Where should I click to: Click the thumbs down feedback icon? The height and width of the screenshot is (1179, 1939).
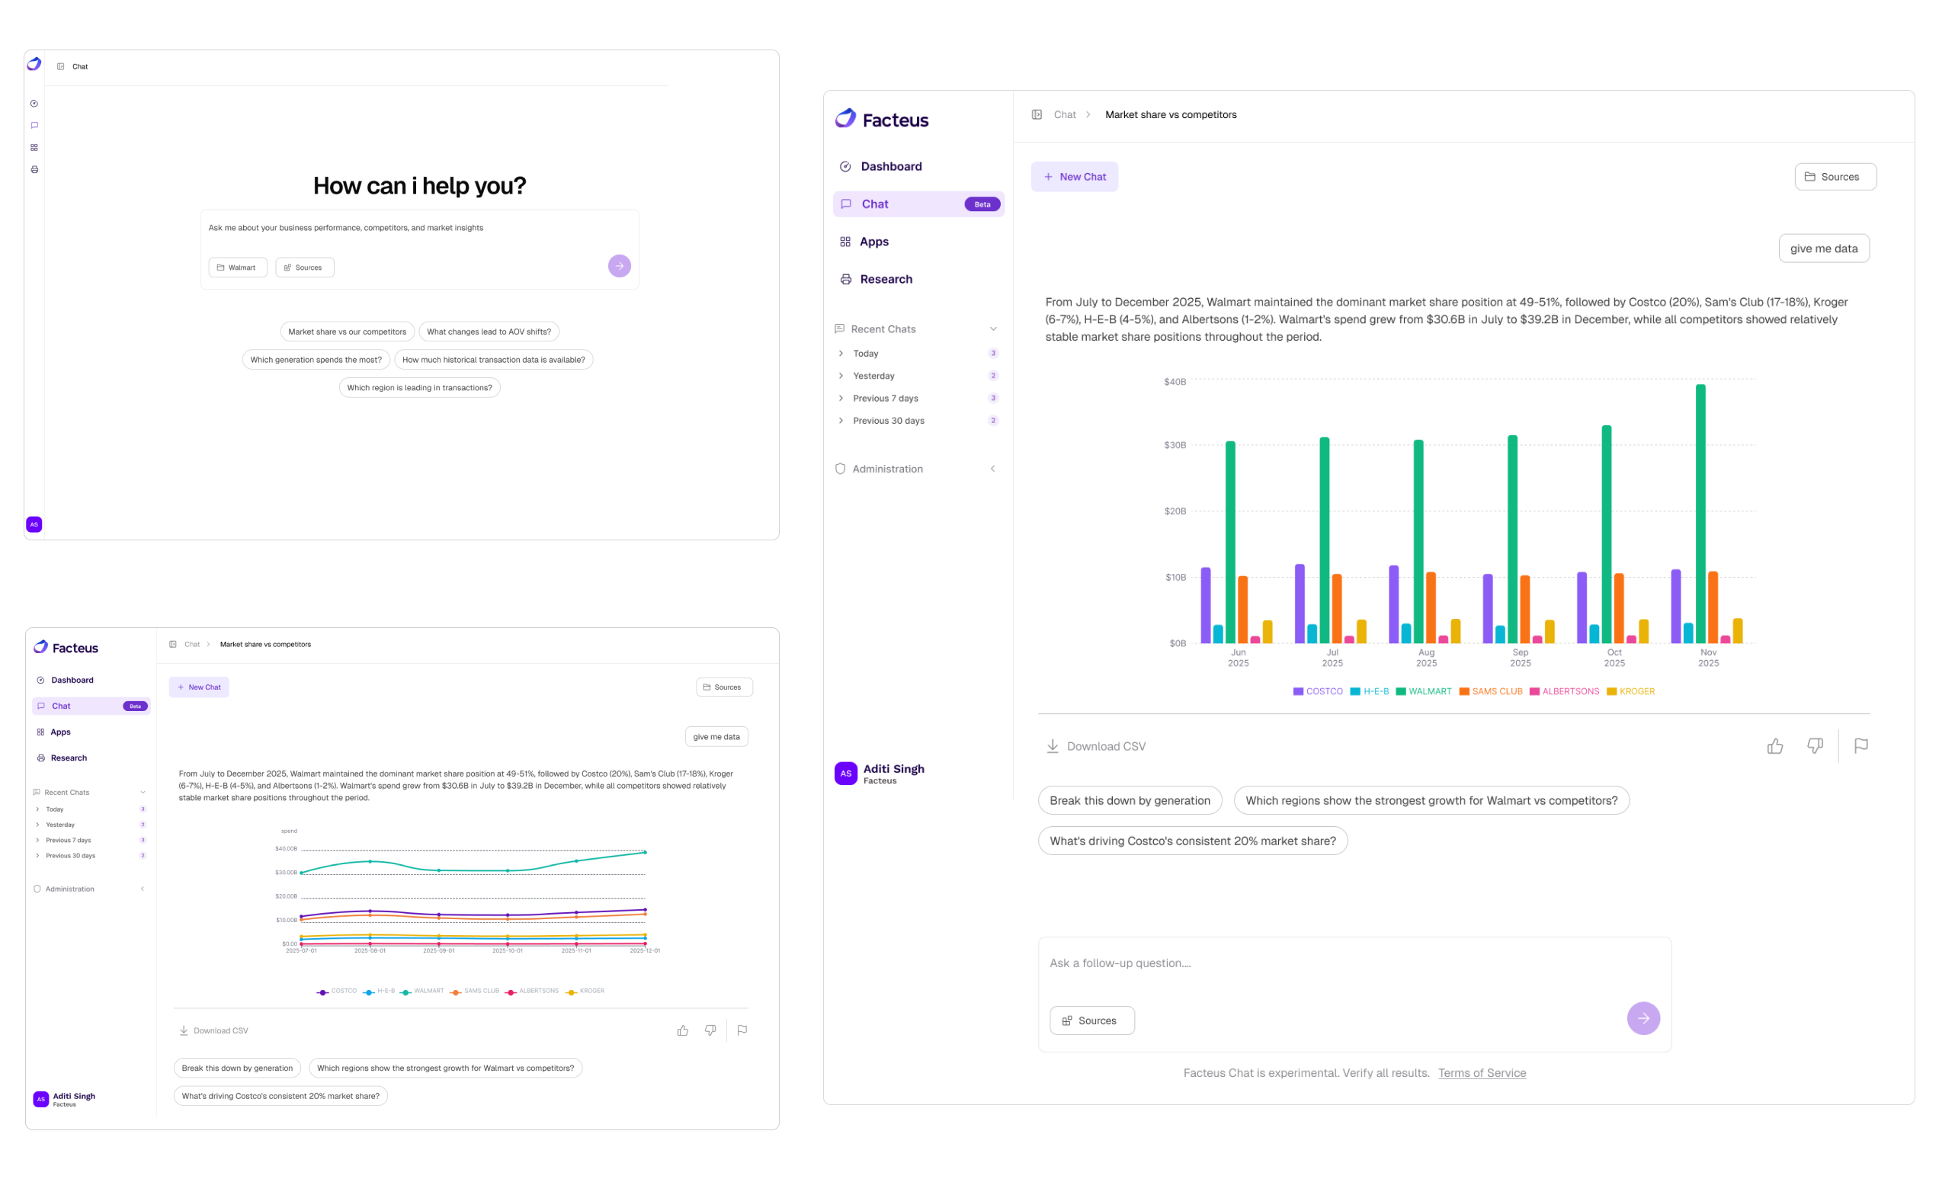click(x=1815, y=746)
